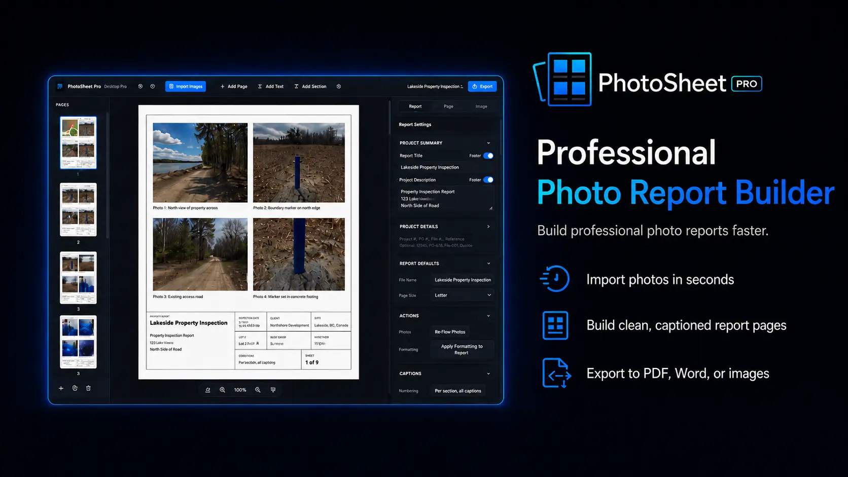Viewport: 848px width, 477px height.
Task: Click Apply Formatting to Report button
Action: [462, 350]
